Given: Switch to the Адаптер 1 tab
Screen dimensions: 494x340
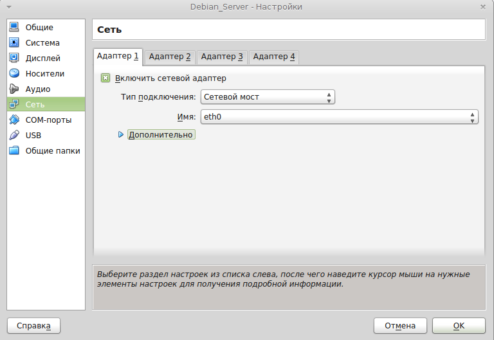Looking at the screenshot, I should pyautogui.click(x=118, y=57).
